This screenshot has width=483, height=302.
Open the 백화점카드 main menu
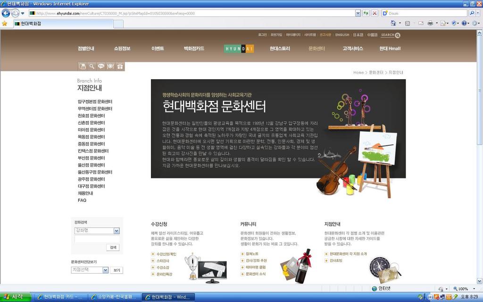coord(194,49)
